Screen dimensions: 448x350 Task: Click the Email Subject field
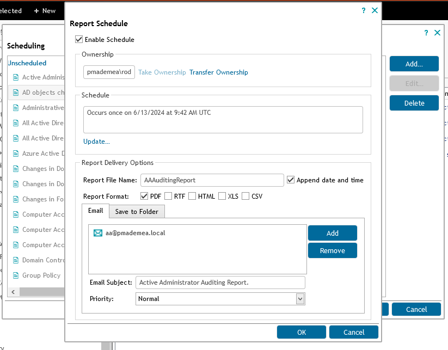pos(220,283)
